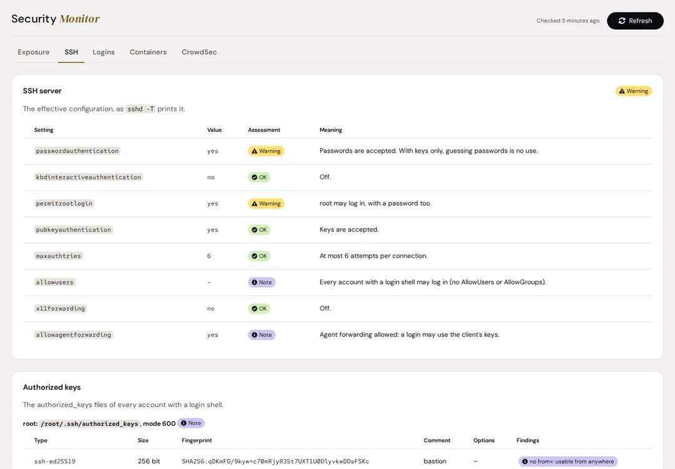This screenshot has height=469, width=675.
Task: Click the pubkeyauthentication OK badge
Action: pos(259,230)
